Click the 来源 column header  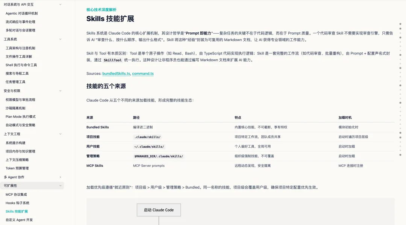pos(90,118)
